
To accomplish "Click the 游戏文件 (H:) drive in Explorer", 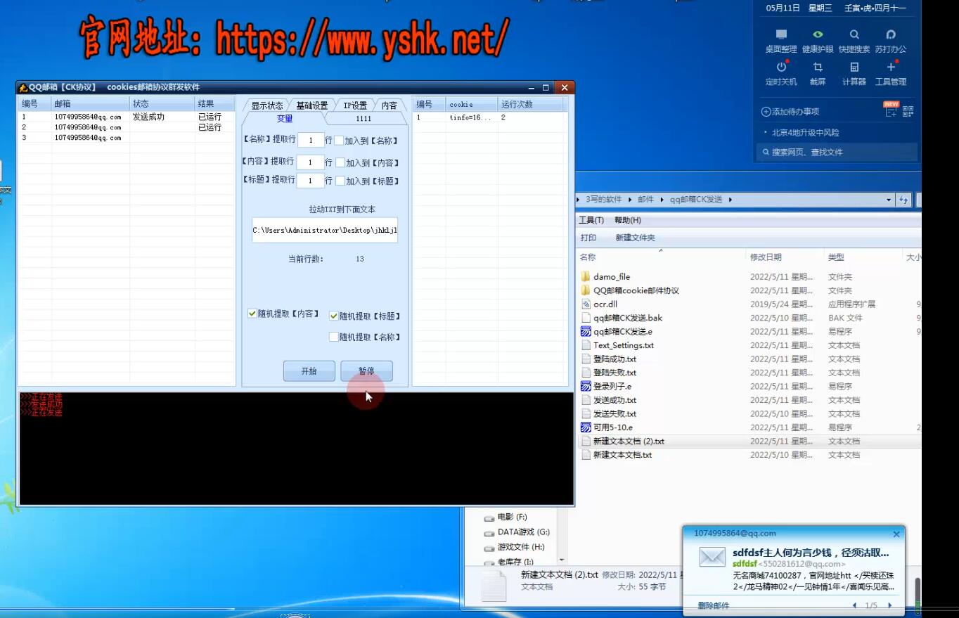I will coord(514,547).
